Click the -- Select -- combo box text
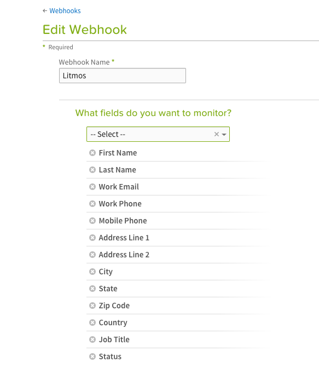 pos(108,134)
